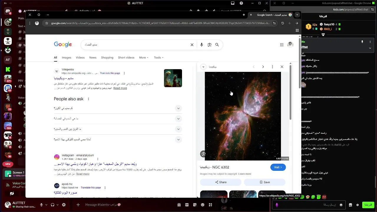The image size is (377, 212).
Task: Go forward in browser history
Action: [x=297, y=23]
